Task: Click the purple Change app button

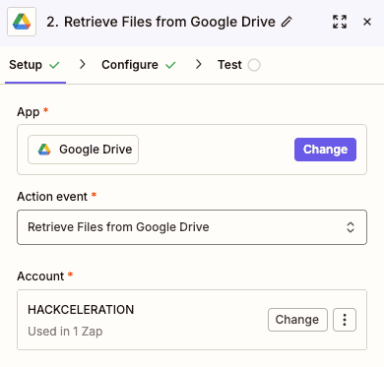Action: tap(325, 150)
